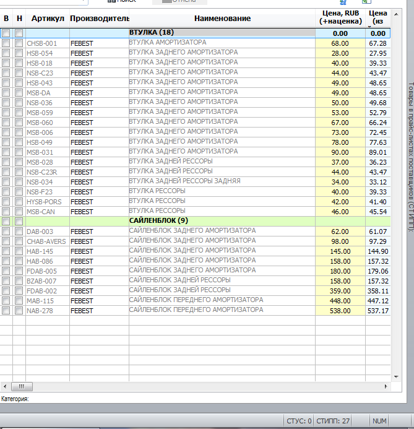Select article HAB-086
This screenshot has width=414, height=429.
click(40, 261)
